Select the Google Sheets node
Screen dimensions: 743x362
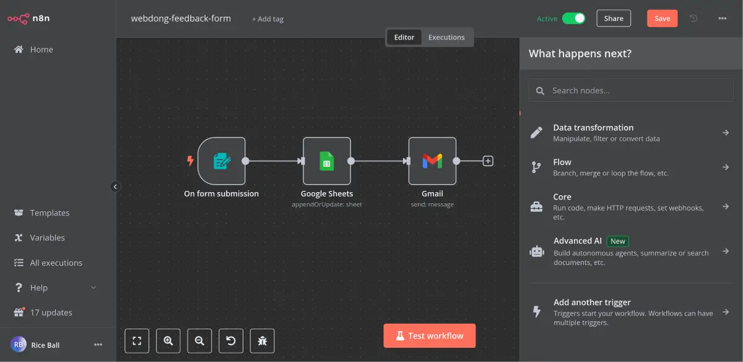pyautogui.click(x=326, y=161)
